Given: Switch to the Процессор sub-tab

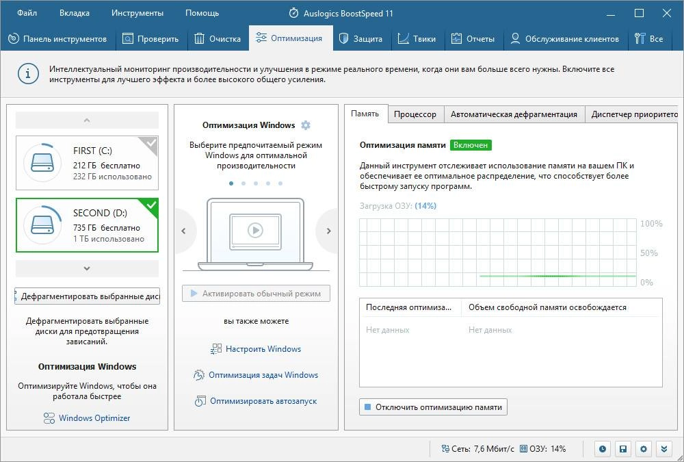Looking at the screenshot, I should tap(415, 114).
